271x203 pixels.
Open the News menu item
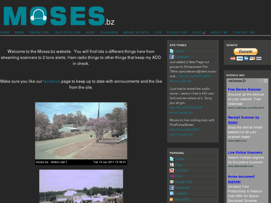19,32
